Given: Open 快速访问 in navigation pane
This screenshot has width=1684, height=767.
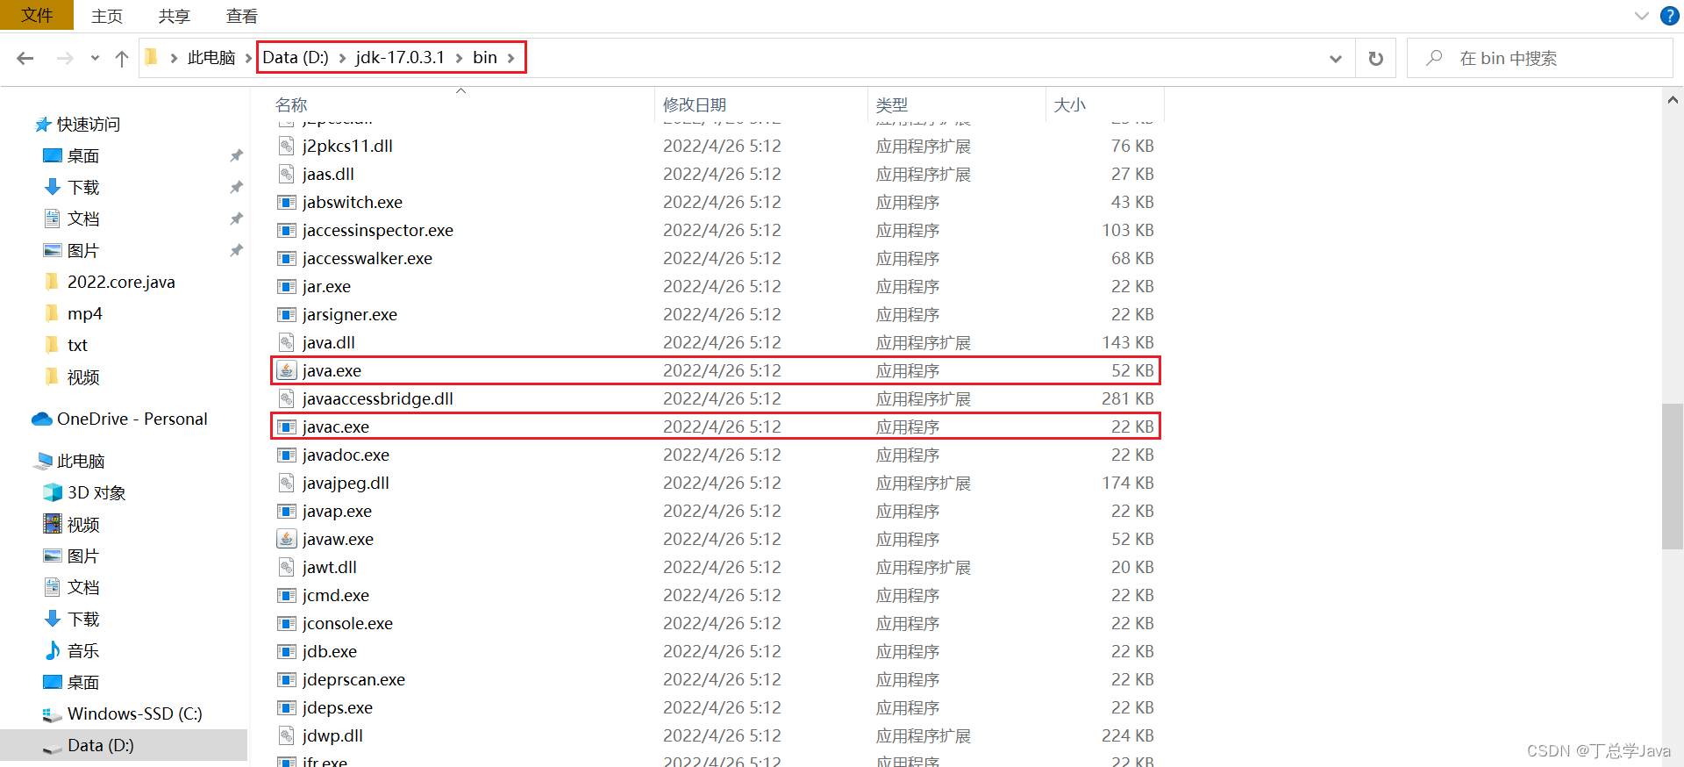Looking at the screenshot, I should [x=89, y=125].
